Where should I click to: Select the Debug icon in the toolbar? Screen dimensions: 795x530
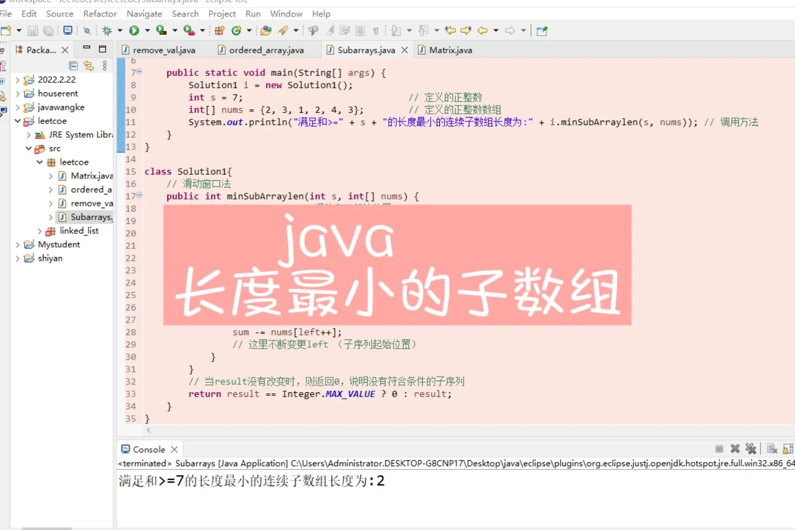pos(108,30)
